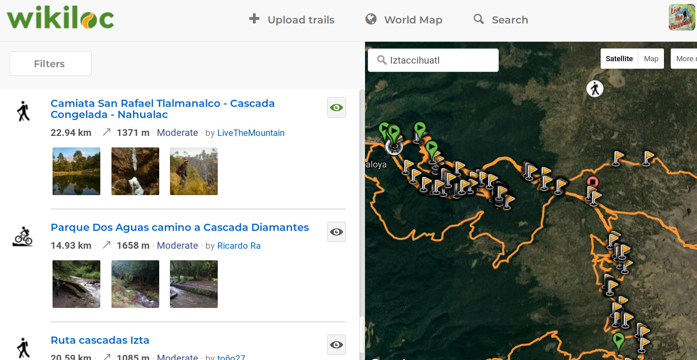The image size is (697, 360).
Task: Go to World Map in navigation
Action: pos(404,19)
